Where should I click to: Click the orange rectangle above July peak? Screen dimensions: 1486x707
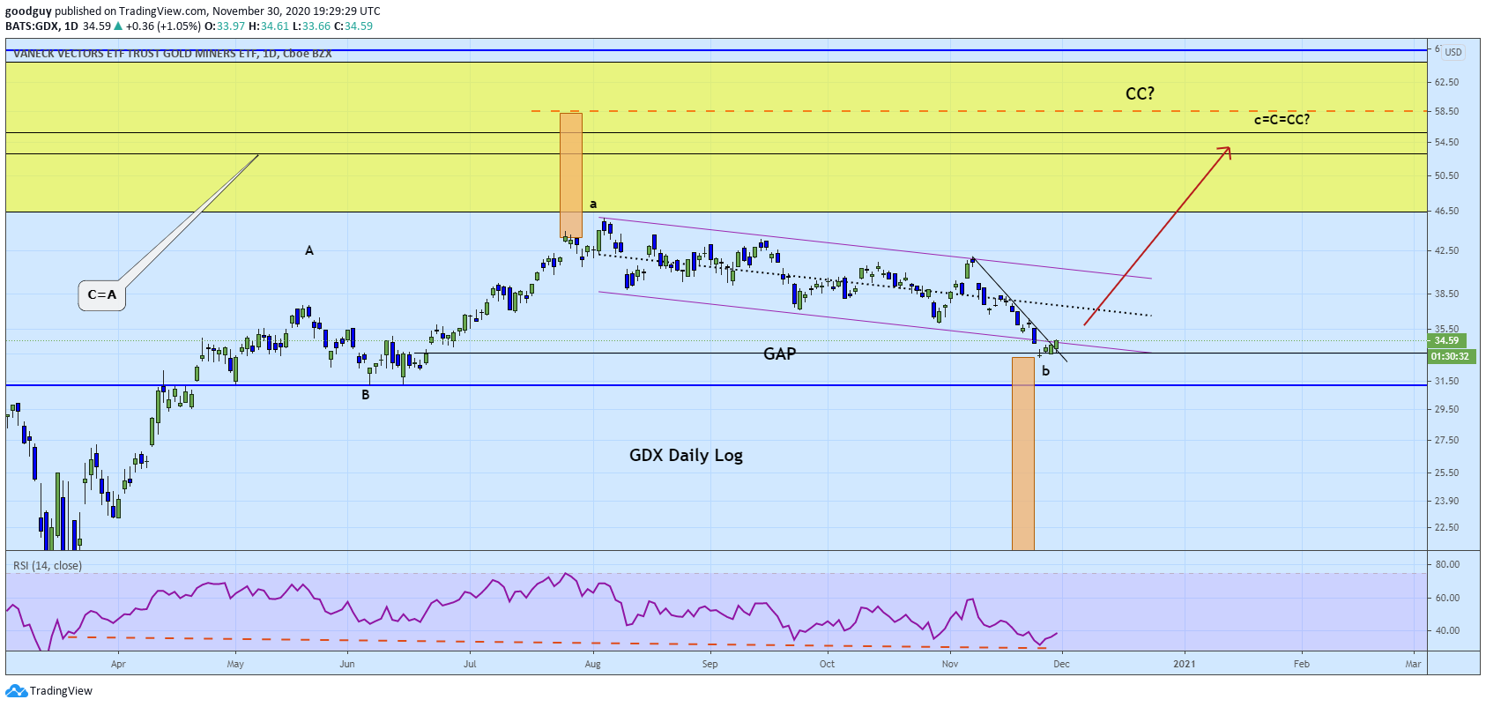[571, 175]
